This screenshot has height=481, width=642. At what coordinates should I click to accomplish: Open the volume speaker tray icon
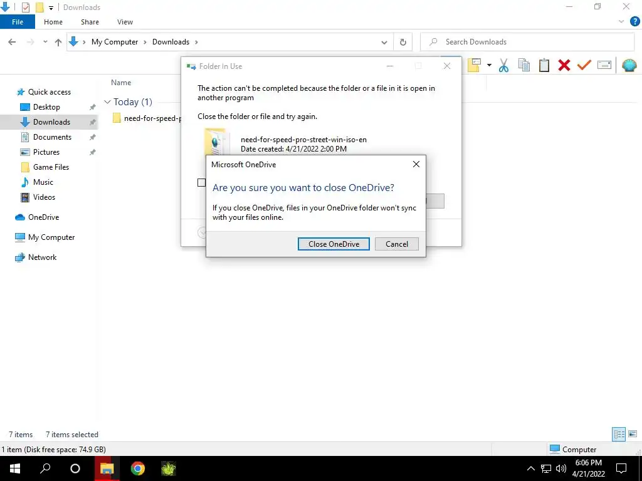tap(561, 468)
